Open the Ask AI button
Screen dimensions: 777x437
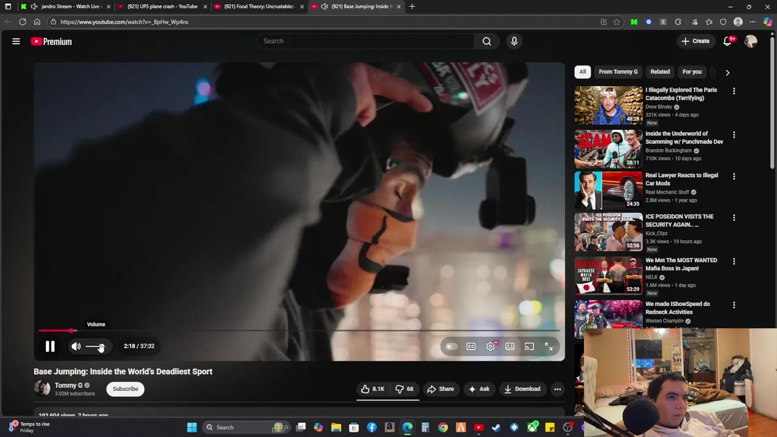(479, 389)
